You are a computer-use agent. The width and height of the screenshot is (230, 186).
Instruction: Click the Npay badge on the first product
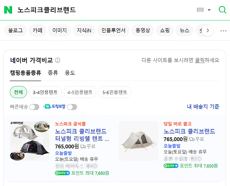click(x=62, y=173)
